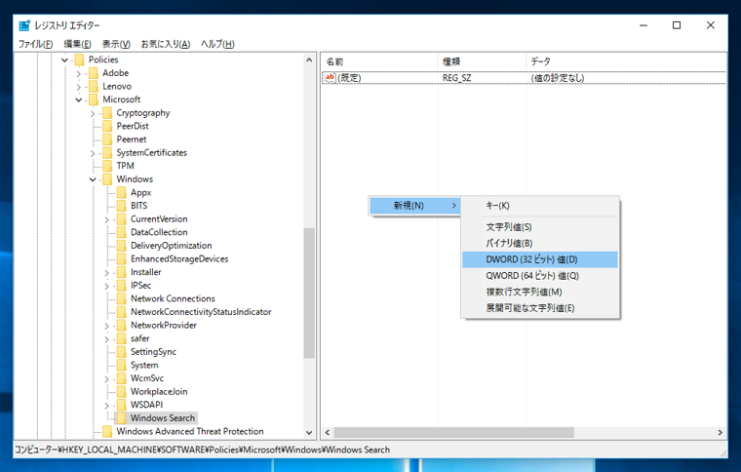Image resolution: width=741 pixels, height=472 pixels.
Task: Expand the IPSec key
Action: (107, 286)
